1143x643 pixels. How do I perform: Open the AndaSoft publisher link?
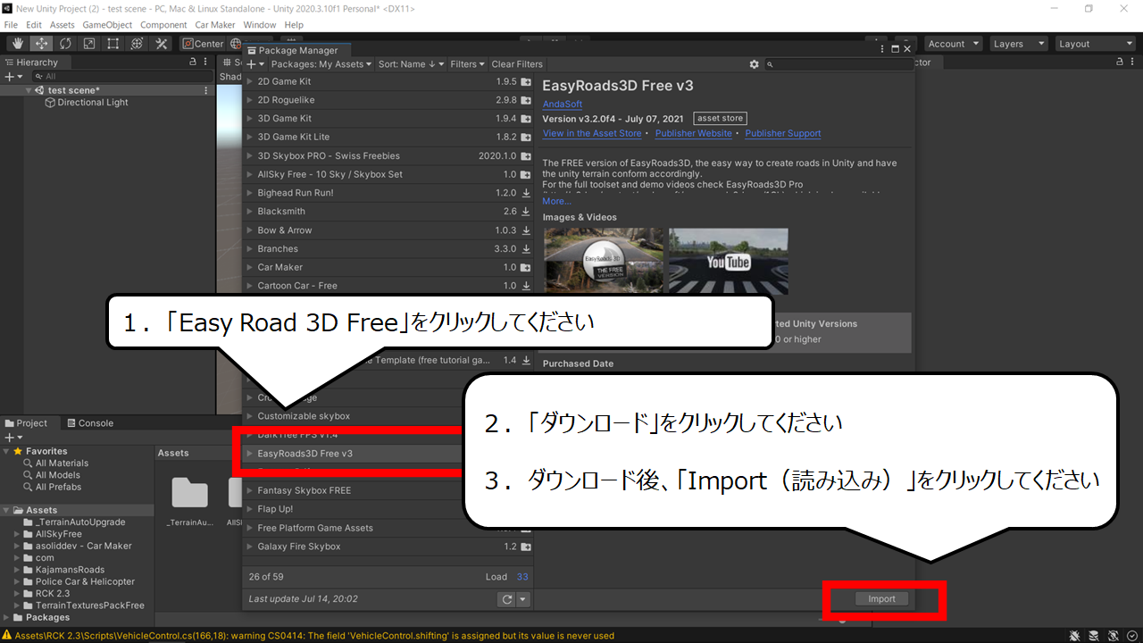563,104
